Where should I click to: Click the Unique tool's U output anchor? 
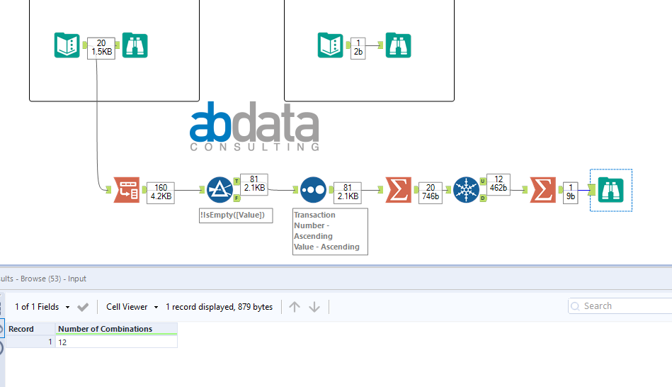pyautogui.click(x=483, y=181)
